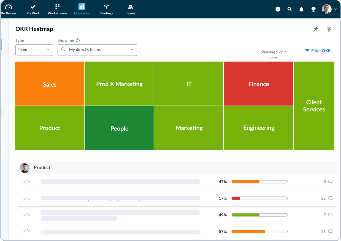Expand the My direct's teams selector

97,50
